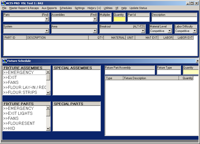Image resolution: width=200 pixels, height=144 pixels.
Task: Click the Assemblies (Find) link
Action: click(x=93, y=15)
